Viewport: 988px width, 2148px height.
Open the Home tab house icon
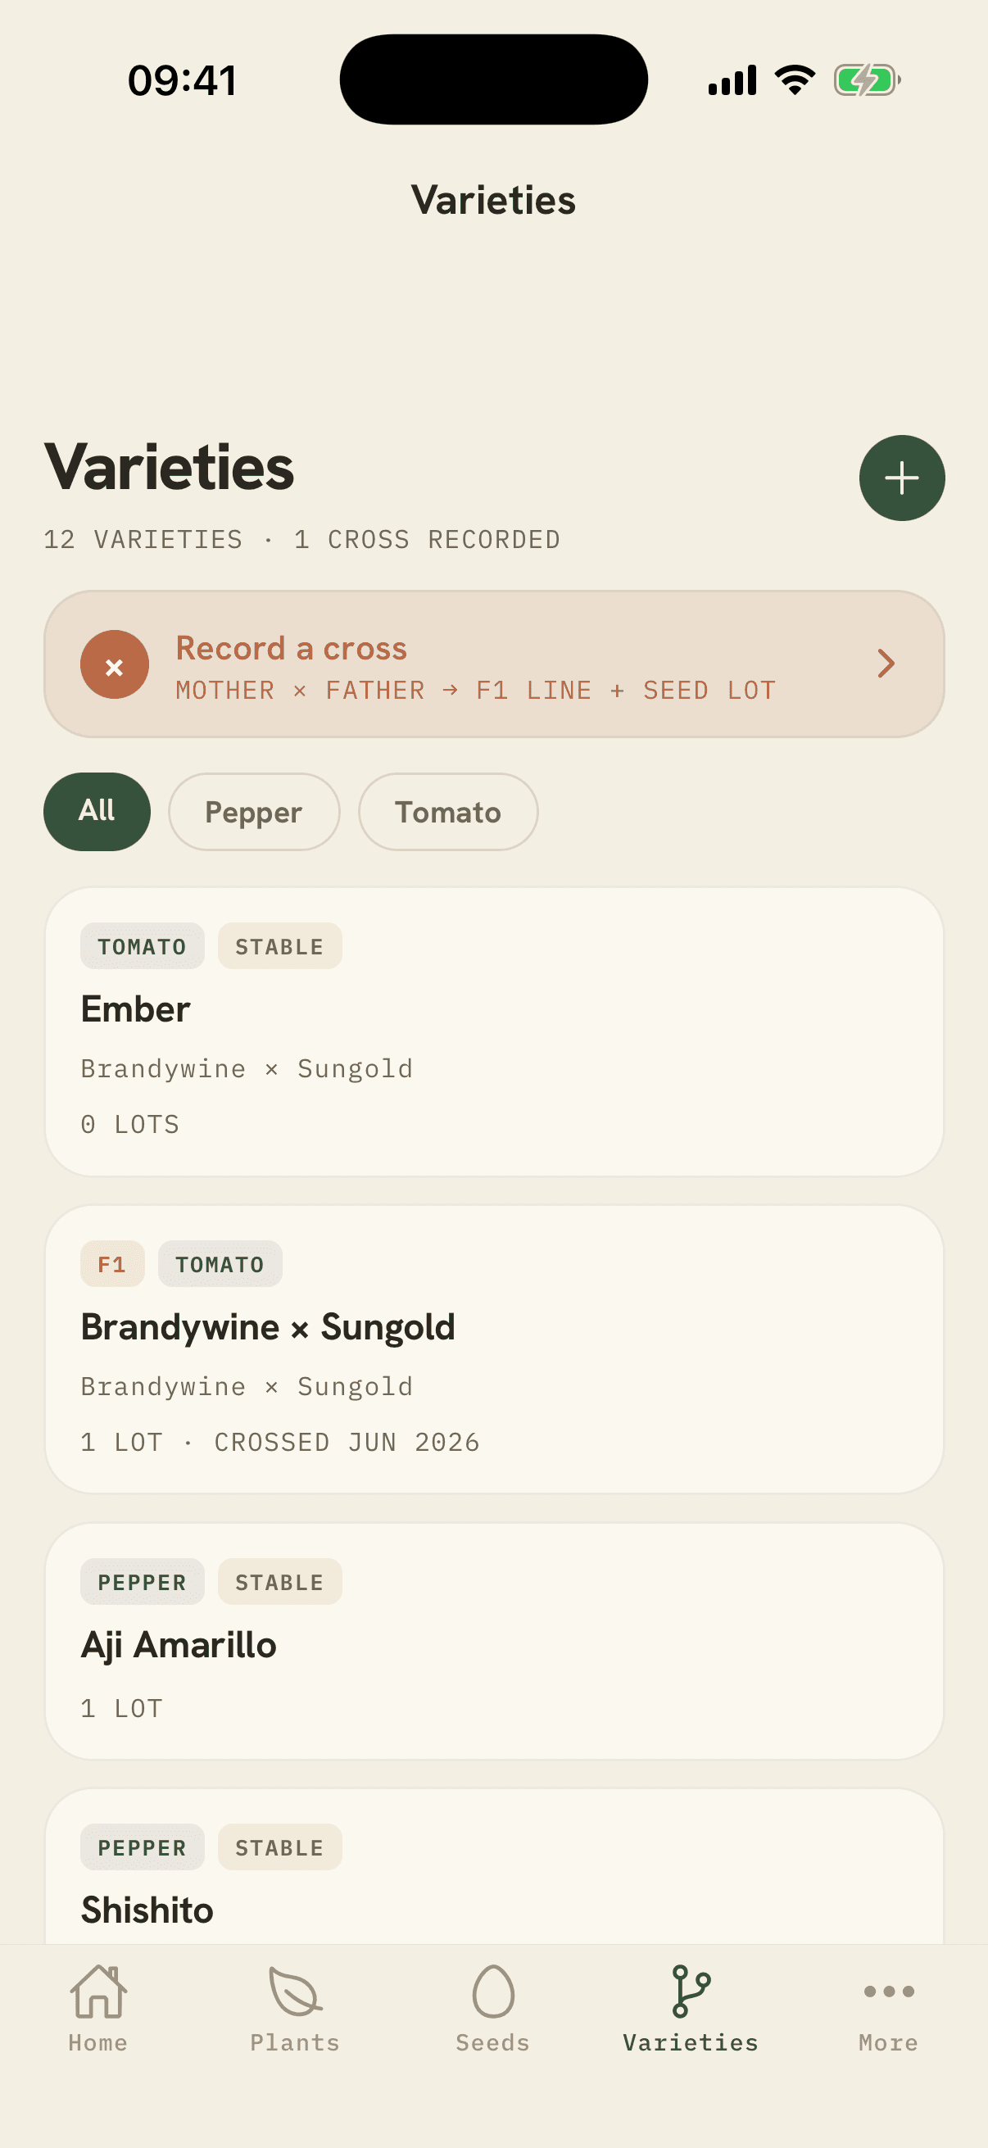pyautogui.click(x=98, y=1992)
